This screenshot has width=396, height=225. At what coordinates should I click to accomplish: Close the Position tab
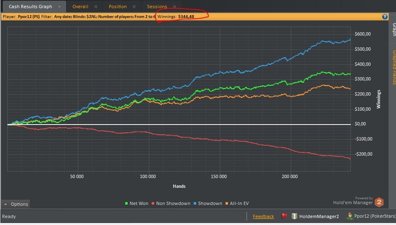pyautogui.click(x=134, y=7)
